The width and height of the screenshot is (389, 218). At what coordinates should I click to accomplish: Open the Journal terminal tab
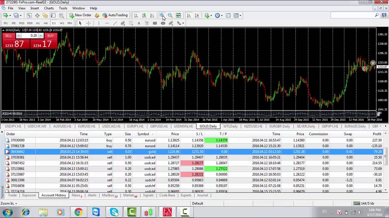pos(202,195)
